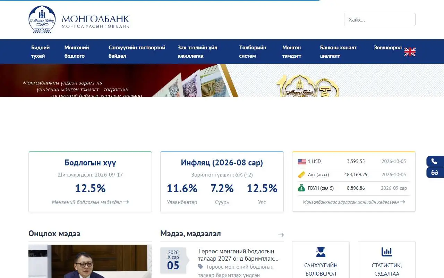Click arrow after Монголбанкнаас зарласан ханшийн хөдөлгөөн
The height and width of the screenshot is (278, 444).
[x=402, y=202]
